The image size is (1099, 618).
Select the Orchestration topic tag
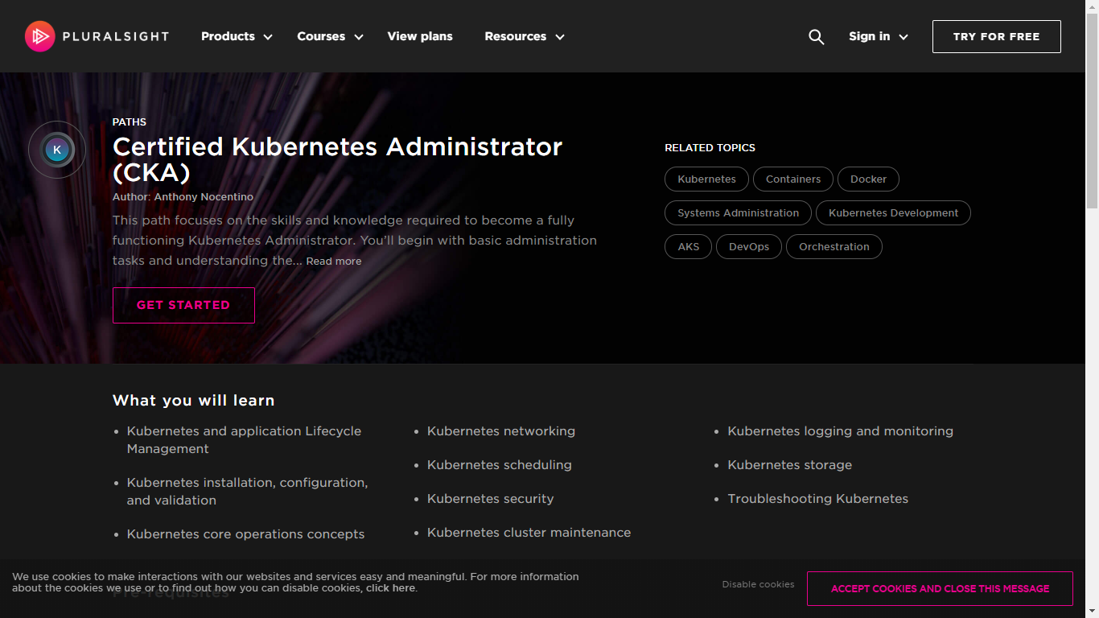point(834,247)
